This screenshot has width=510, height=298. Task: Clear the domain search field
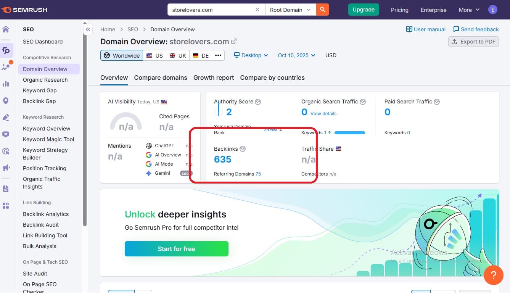point(257,10)
